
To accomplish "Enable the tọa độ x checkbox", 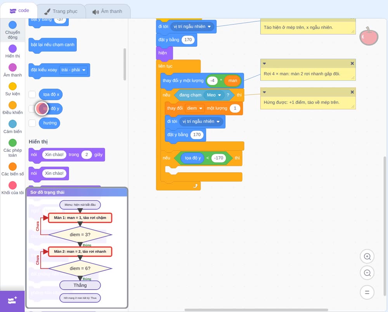I will click(x=32, y=94).
